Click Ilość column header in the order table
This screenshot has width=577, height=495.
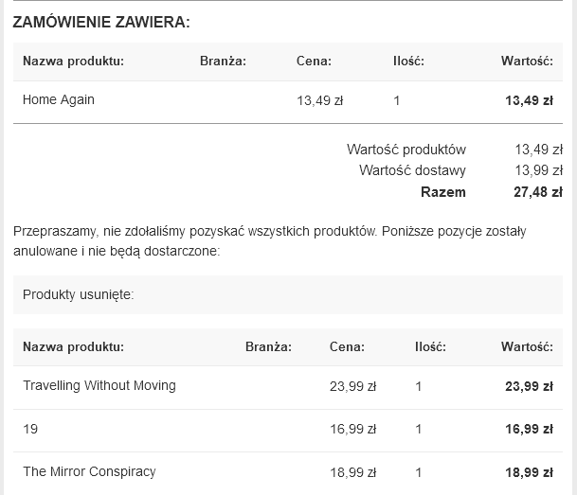point(408,62)
